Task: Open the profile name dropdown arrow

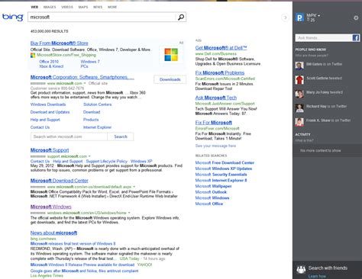Action: tap(318, 15)
